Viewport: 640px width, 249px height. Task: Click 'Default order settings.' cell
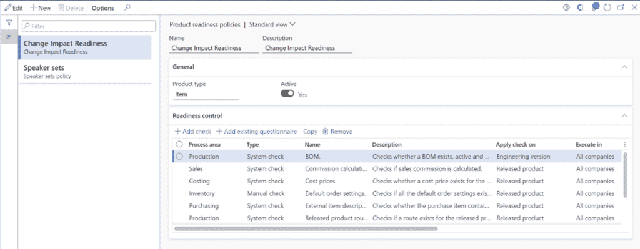click(x=336, y=193)
